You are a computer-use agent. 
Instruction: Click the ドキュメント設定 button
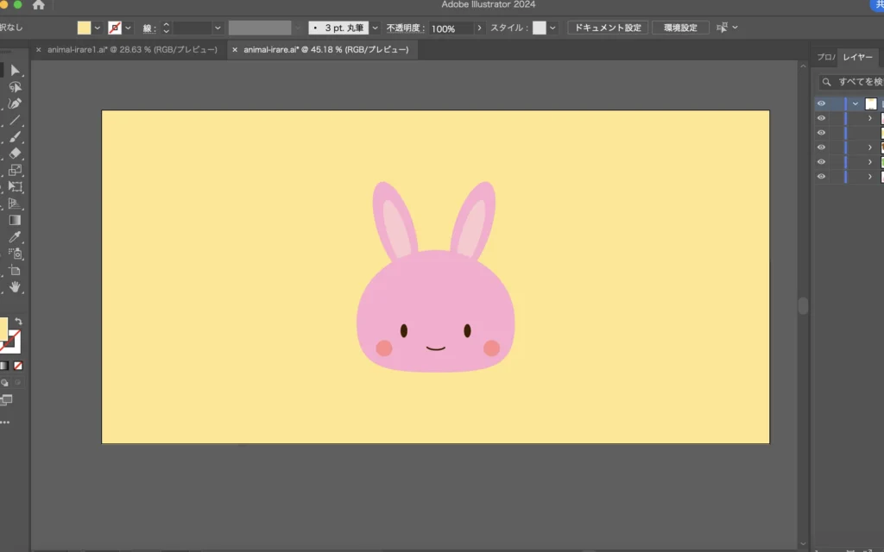click(x=608, y=28)
